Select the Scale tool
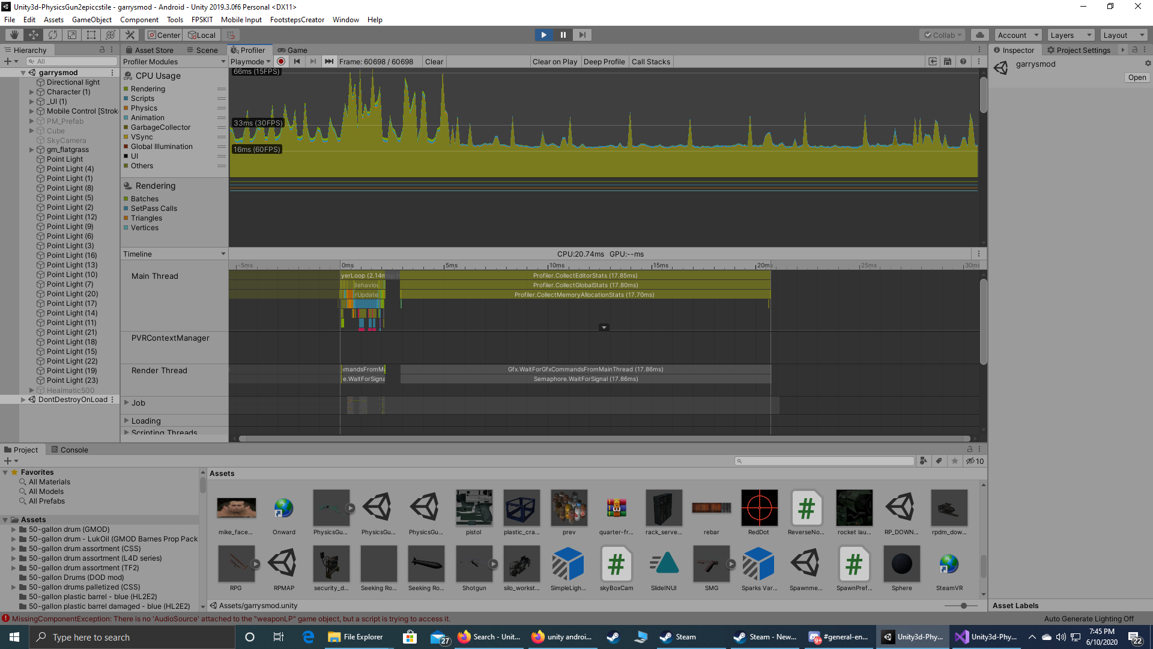 click(72, 35)
